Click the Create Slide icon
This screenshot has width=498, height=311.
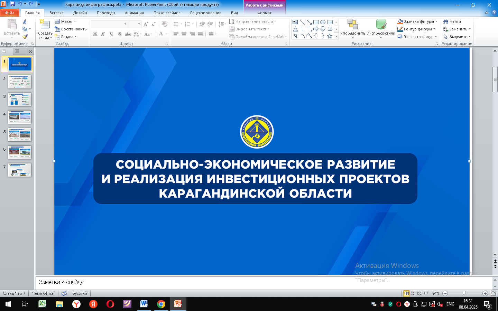(x=45, y=25)
